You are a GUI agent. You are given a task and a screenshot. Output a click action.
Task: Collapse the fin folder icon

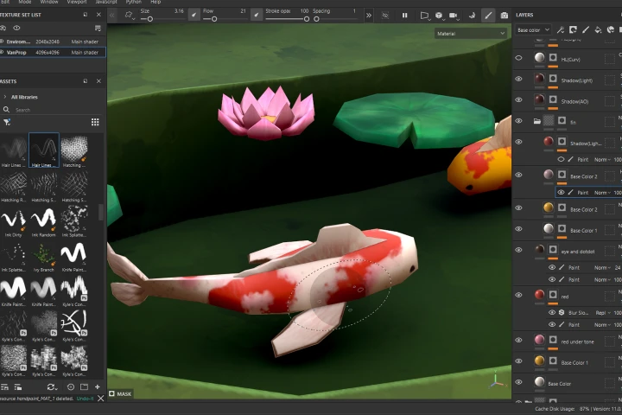pyautogui.click(x=537, y=121)
